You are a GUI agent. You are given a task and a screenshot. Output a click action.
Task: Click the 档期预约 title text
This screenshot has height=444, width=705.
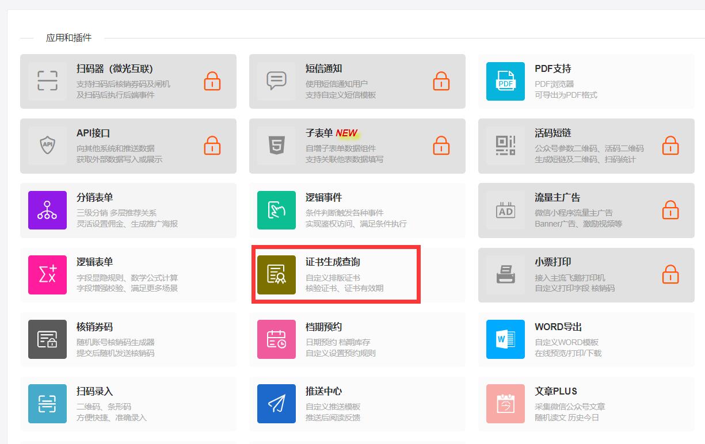(324, 327)
